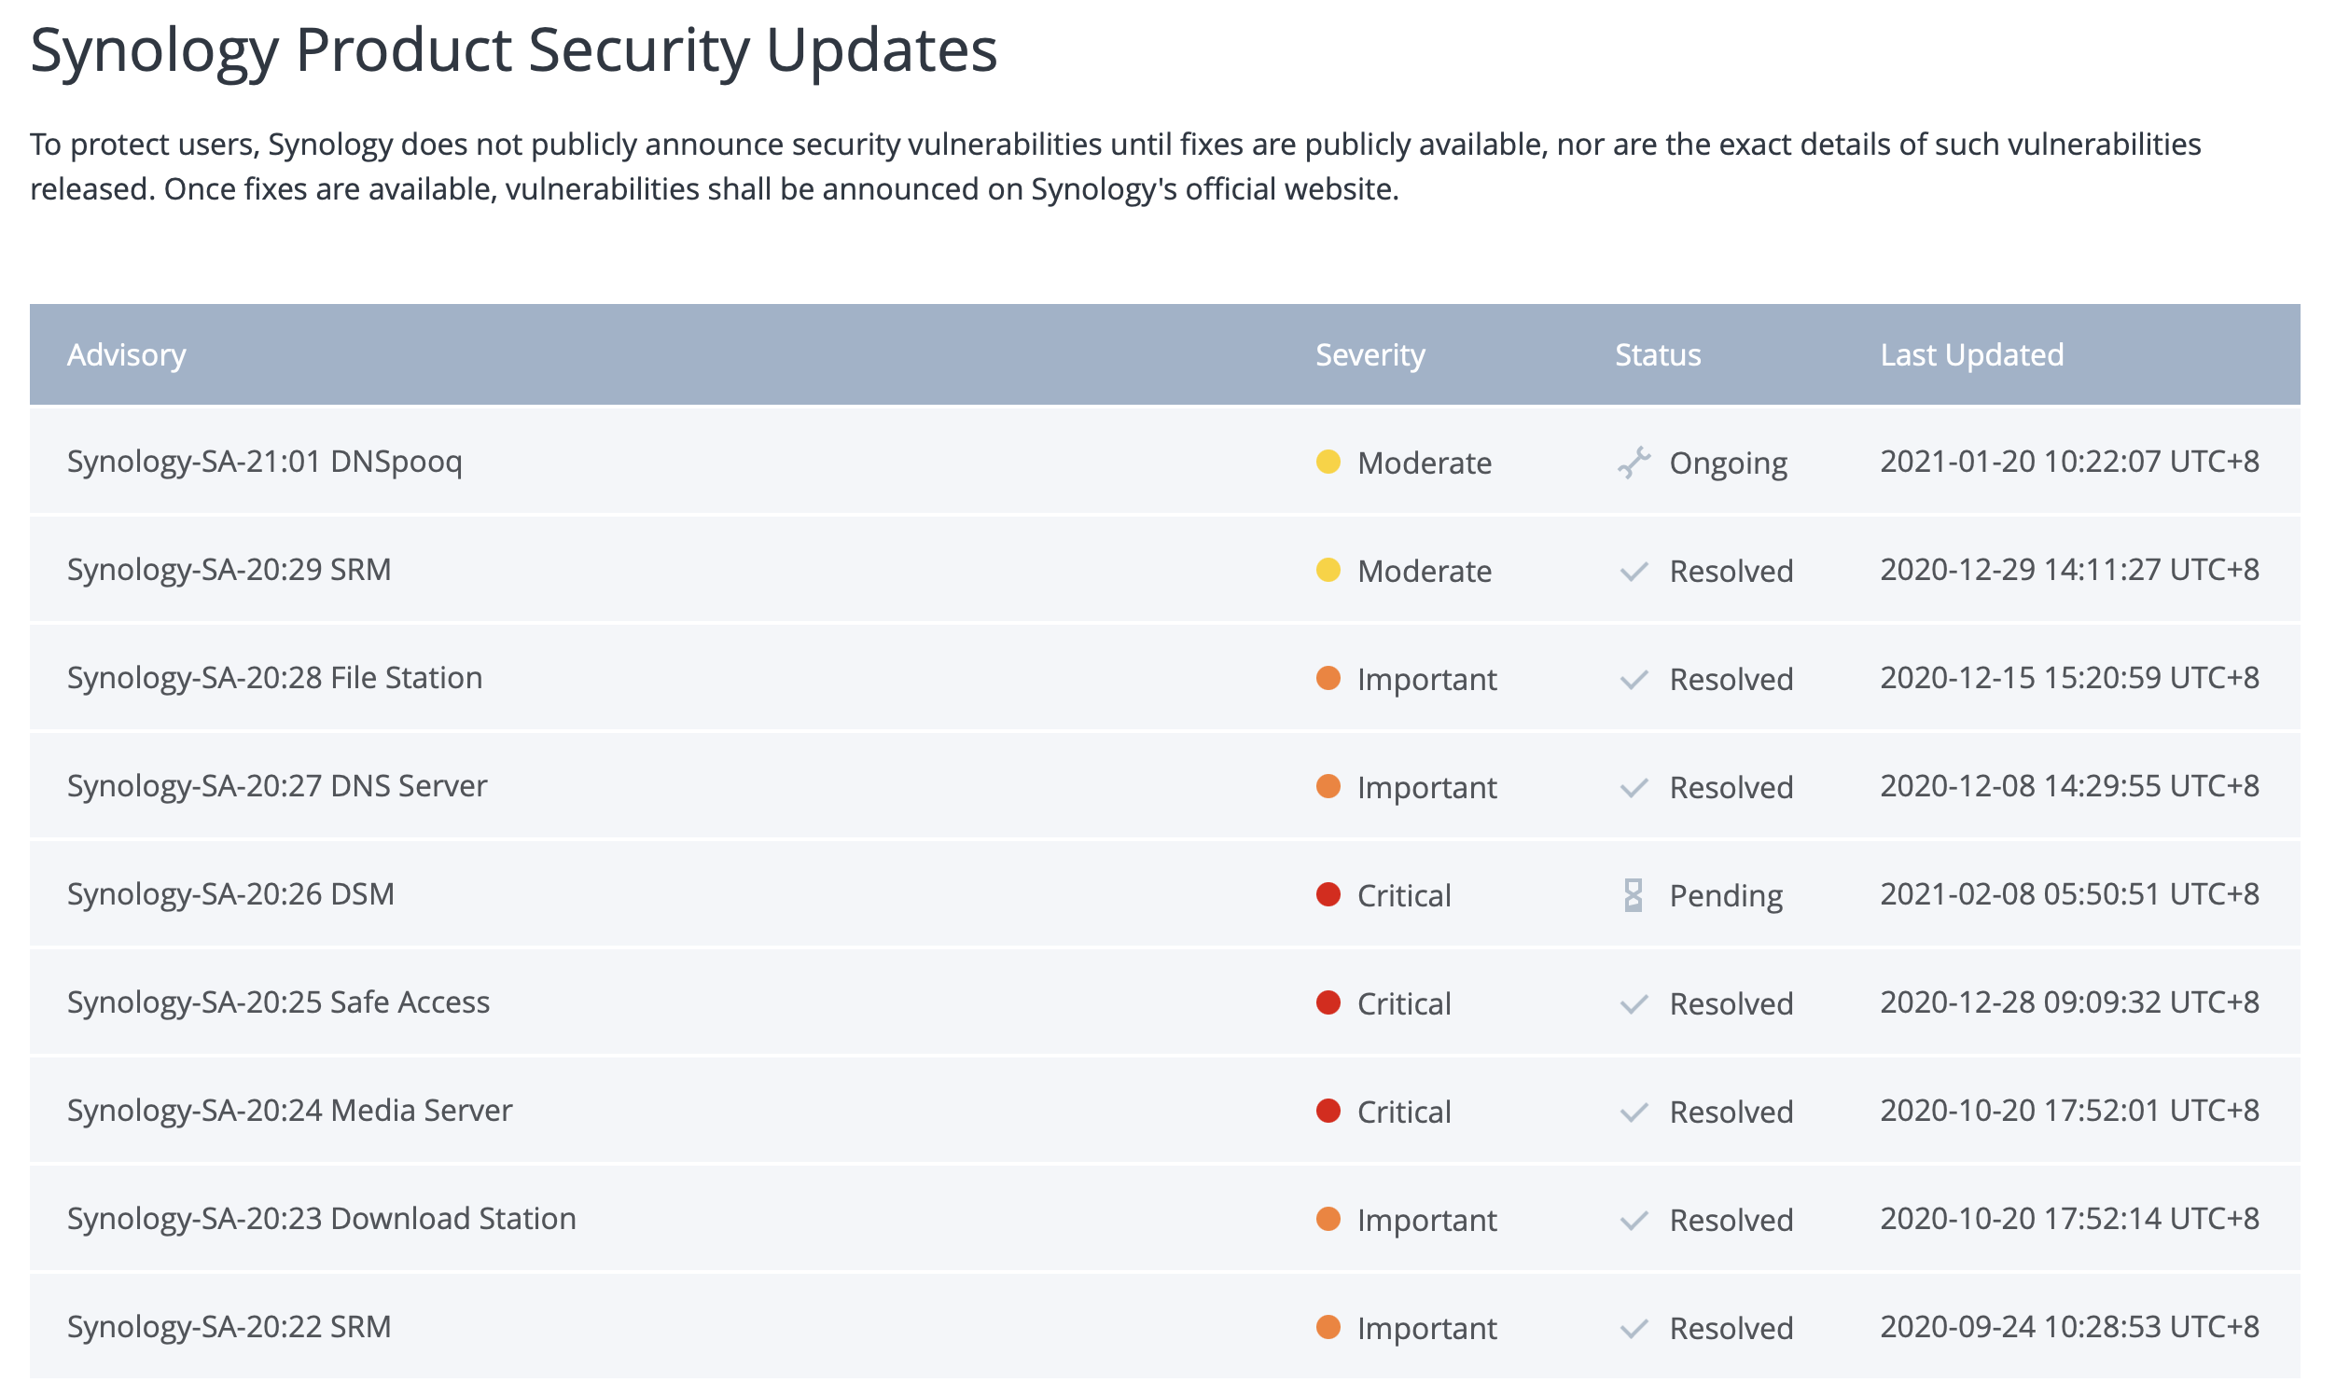
Task: Click the Pending hourglass icon for DSM
Action: 1633,895
